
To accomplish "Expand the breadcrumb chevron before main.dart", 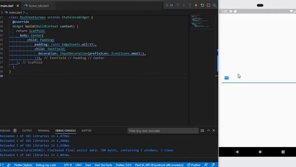I will 2,13.
